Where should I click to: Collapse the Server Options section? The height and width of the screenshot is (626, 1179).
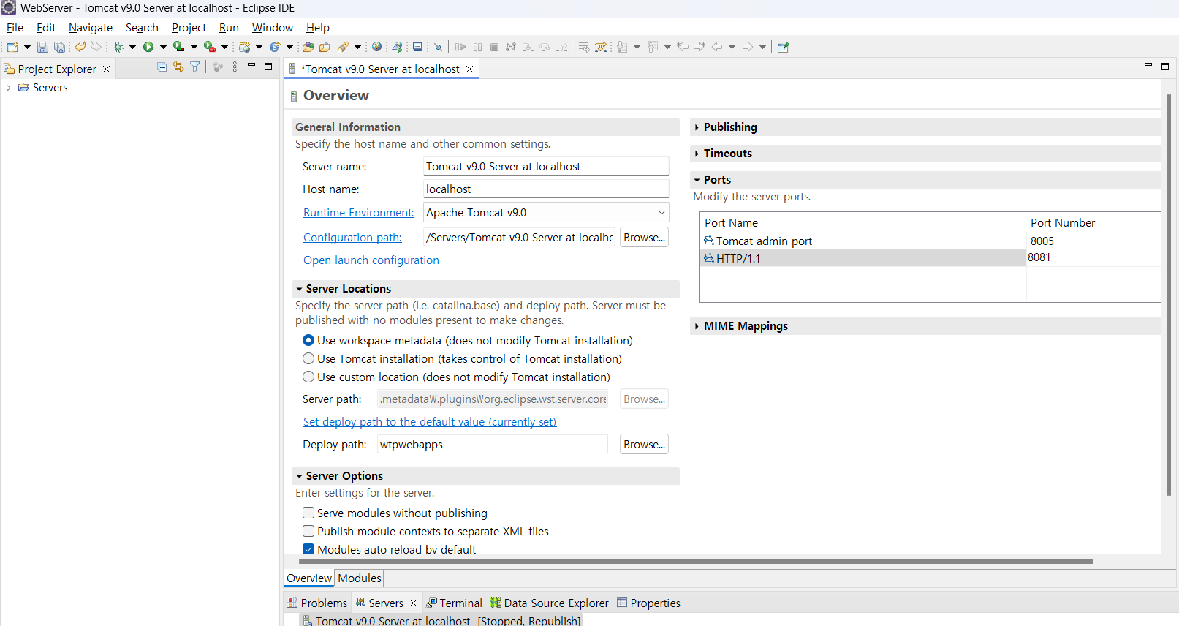coord(299,476)
